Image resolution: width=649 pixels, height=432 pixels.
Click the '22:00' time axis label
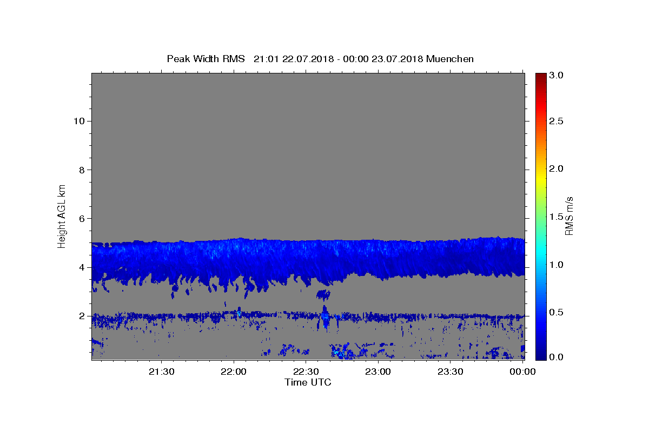[x=234, y=372]
